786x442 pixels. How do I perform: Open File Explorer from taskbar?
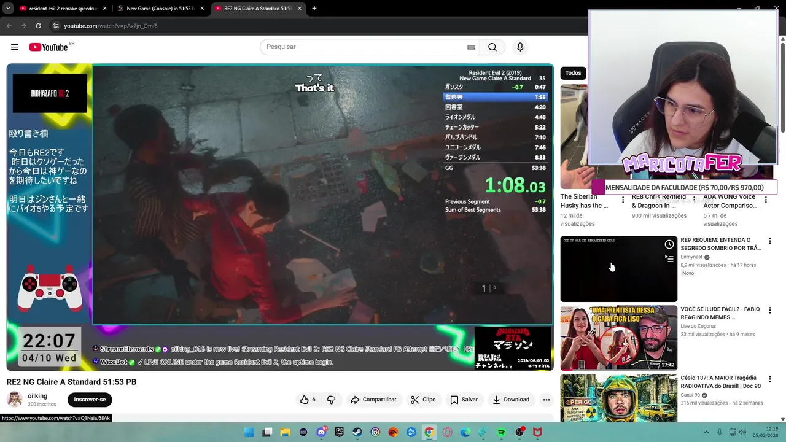click(x=285, y=433)
